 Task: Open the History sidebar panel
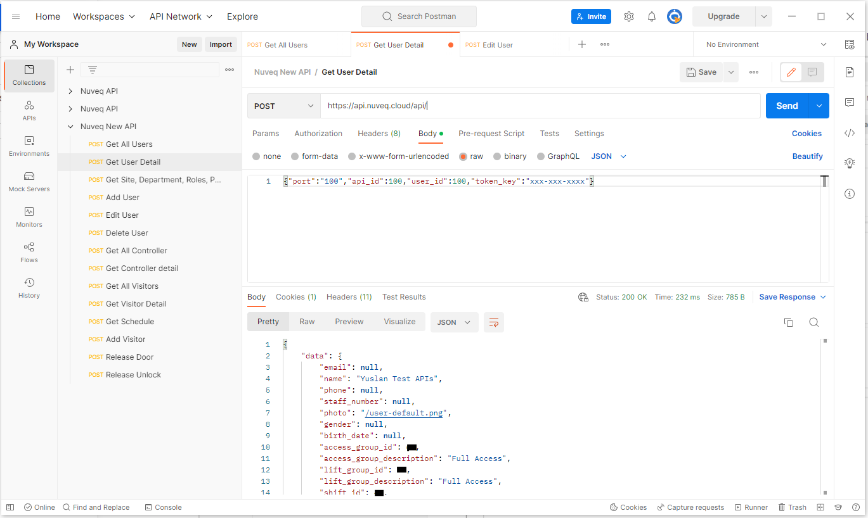[29, 287]
